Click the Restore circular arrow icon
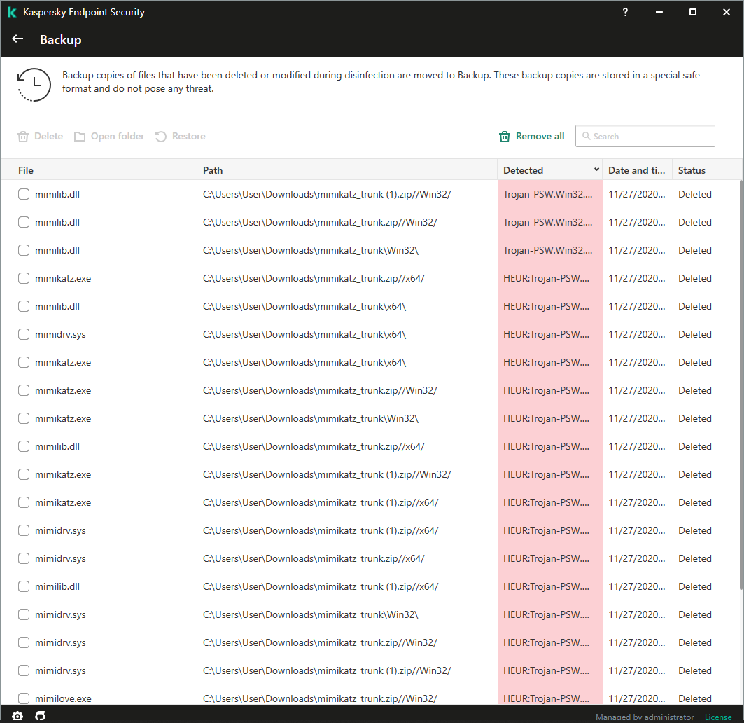Screen dimensions: 744x723 point(161,137)
